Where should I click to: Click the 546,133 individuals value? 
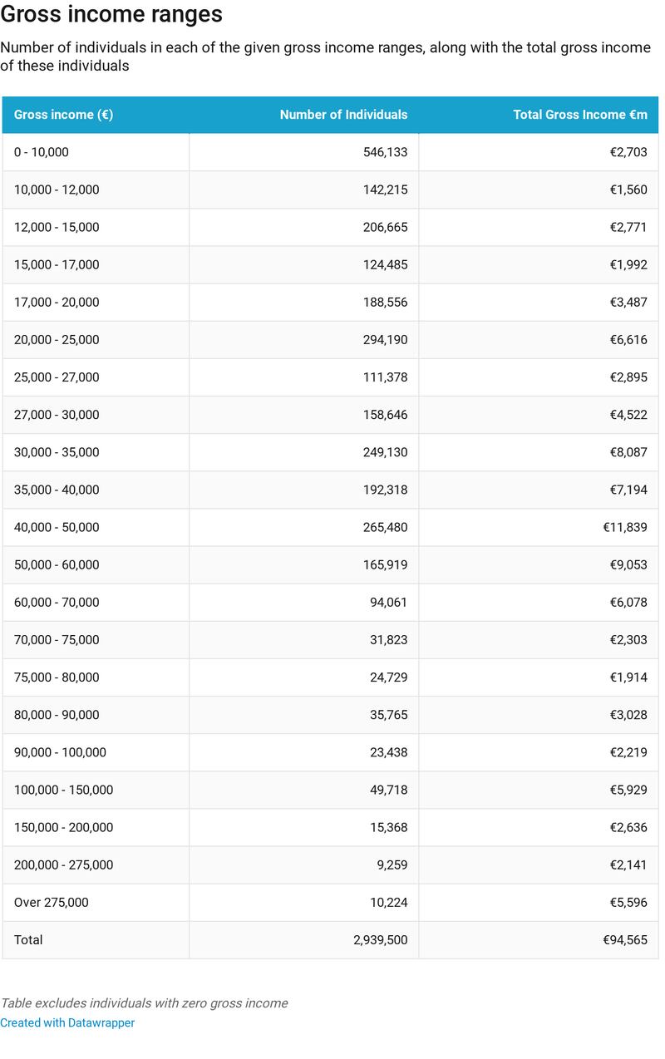385,152
